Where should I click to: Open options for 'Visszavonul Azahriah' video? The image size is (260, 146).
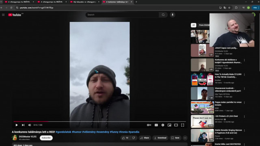pyautogui.click(x=244, y=89)
